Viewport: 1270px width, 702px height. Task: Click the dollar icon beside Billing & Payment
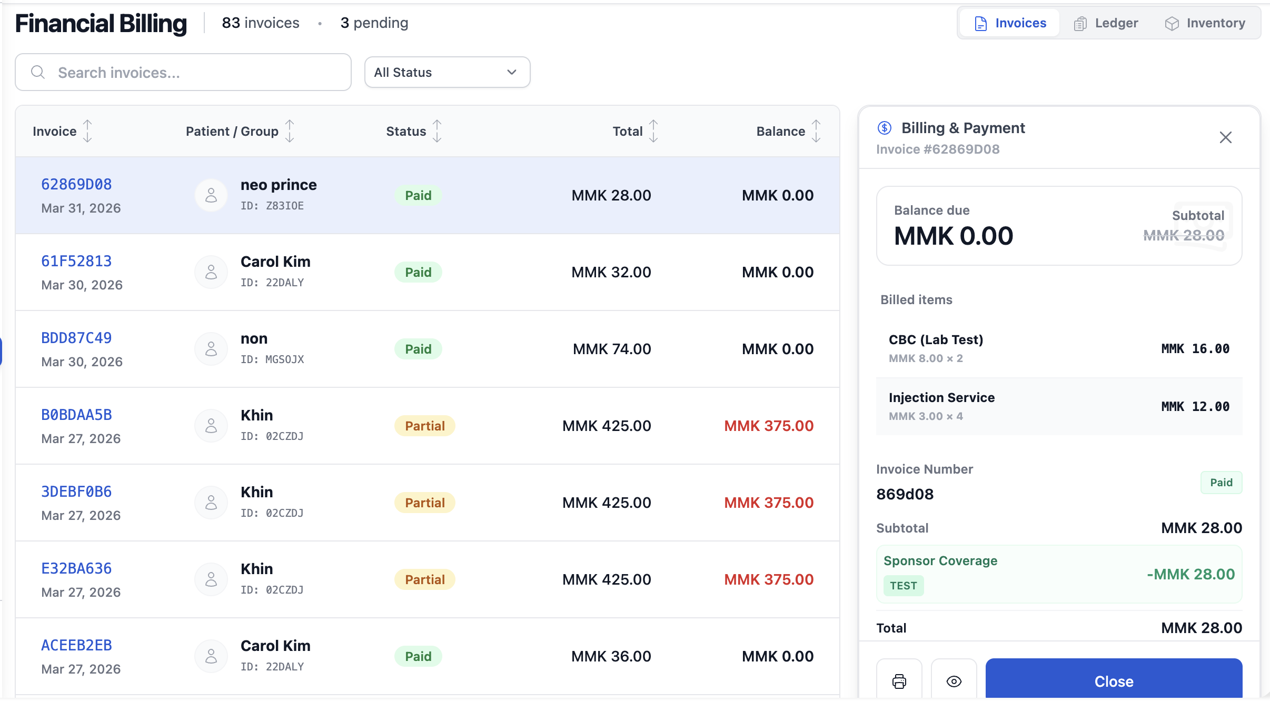tap(885, 127)
